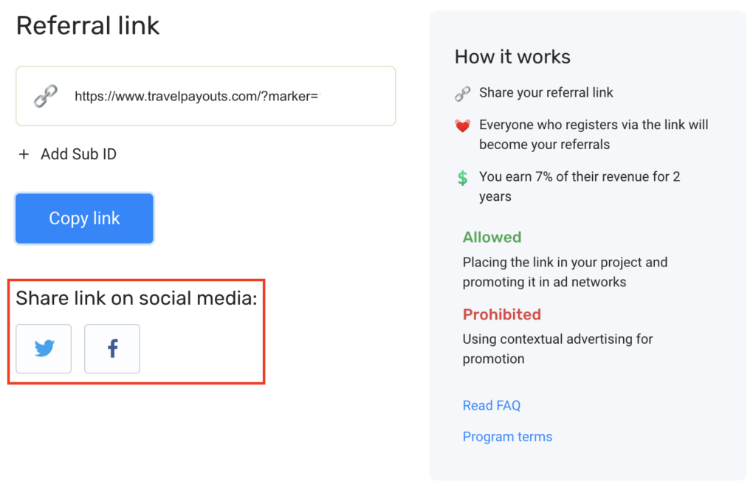Click the chain icon beside Share your referral link

point(462,93)
